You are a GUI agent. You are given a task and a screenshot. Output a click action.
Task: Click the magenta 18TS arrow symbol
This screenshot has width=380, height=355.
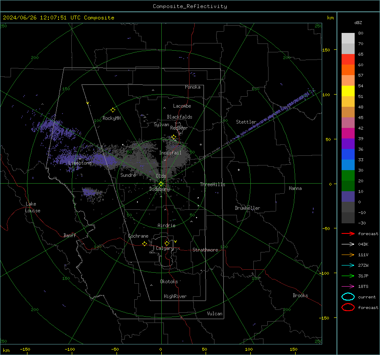348,287
